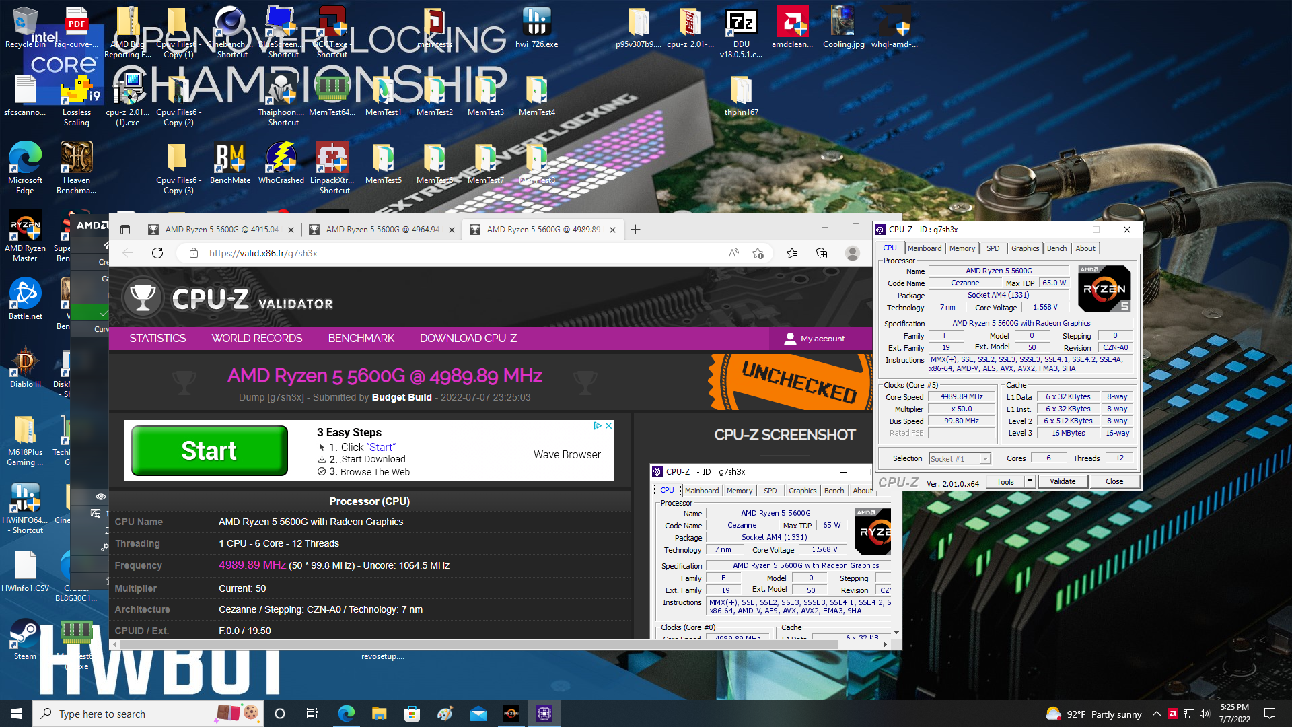The width and height of the screenshot is (1292, 727).
Task: Open File Explorer from taskbar
Action: pos(380,714)
